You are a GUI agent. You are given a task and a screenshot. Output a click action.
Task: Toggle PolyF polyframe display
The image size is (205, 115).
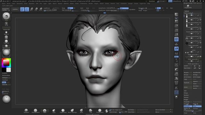176,83
